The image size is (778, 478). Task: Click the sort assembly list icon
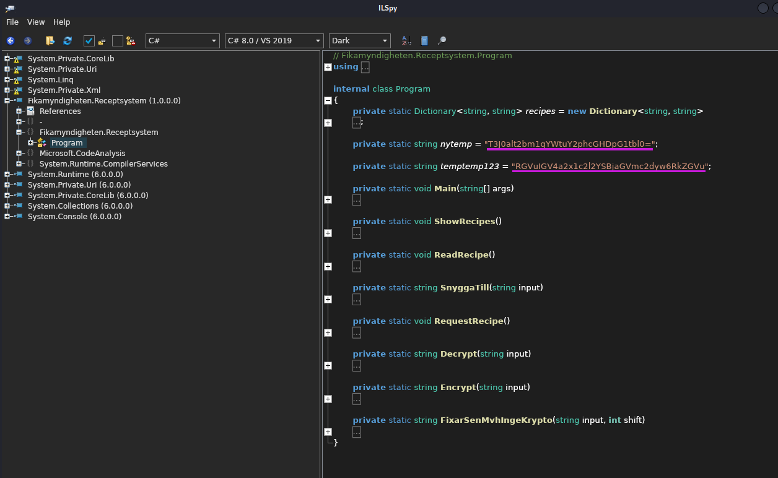tap(406, 41)
